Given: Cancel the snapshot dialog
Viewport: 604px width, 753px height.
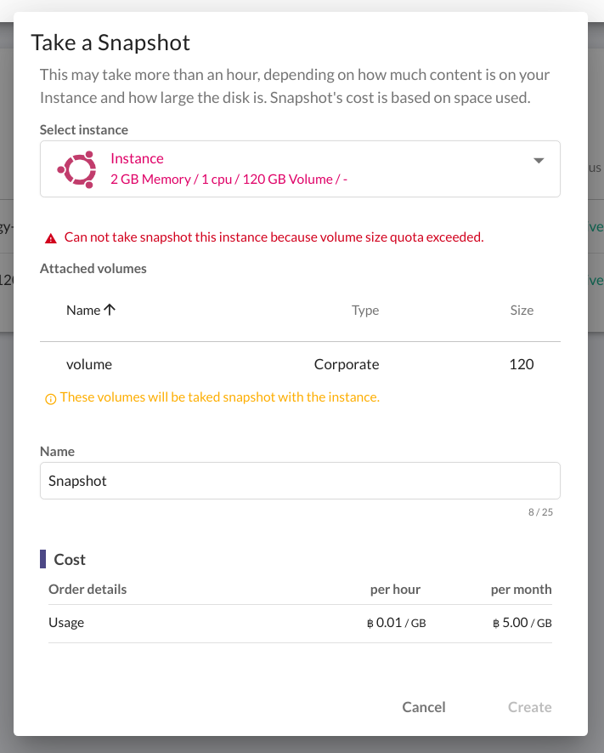Looking at the screenshot, I should (x=424, y=707).
